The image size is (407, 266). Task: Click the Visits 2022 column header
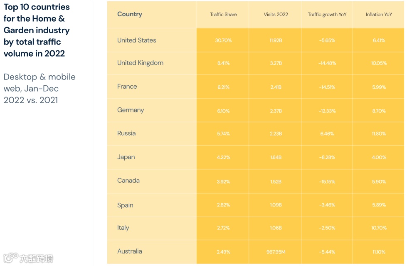tap(276, 15)
